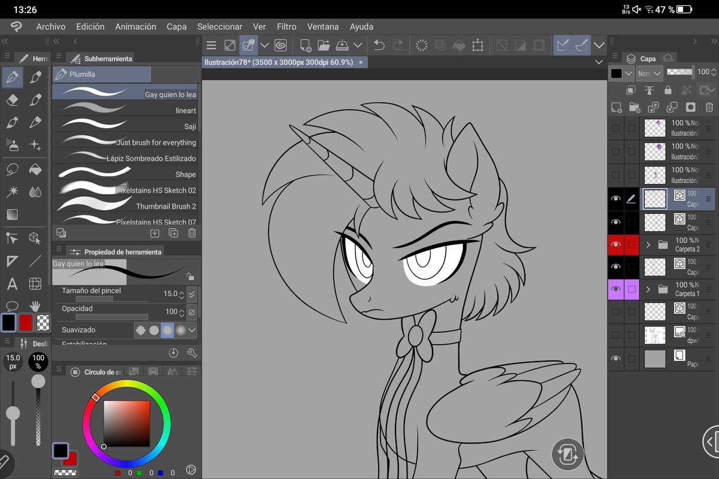
Task: Click the Undo arrow in command bar
Action: tap(379, 45)
